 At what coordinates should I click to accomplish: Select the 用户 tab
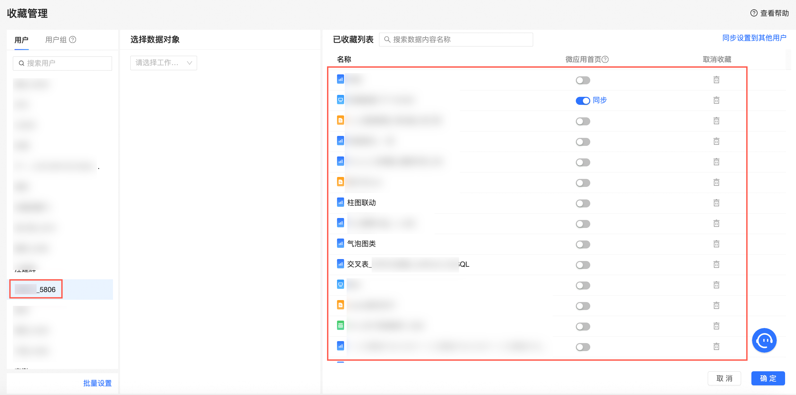pyautogui.click(x=22, y=40)
